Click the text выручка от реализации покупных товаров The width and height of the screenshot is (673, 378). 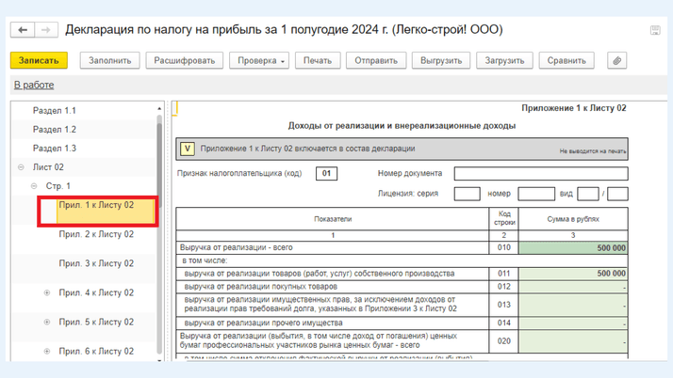[260, 287]
